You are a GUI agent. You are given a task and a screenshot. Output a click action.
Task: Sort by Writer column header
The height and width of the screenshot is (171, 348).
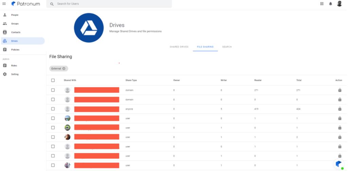pyautogui.click(x=224, y=80)
